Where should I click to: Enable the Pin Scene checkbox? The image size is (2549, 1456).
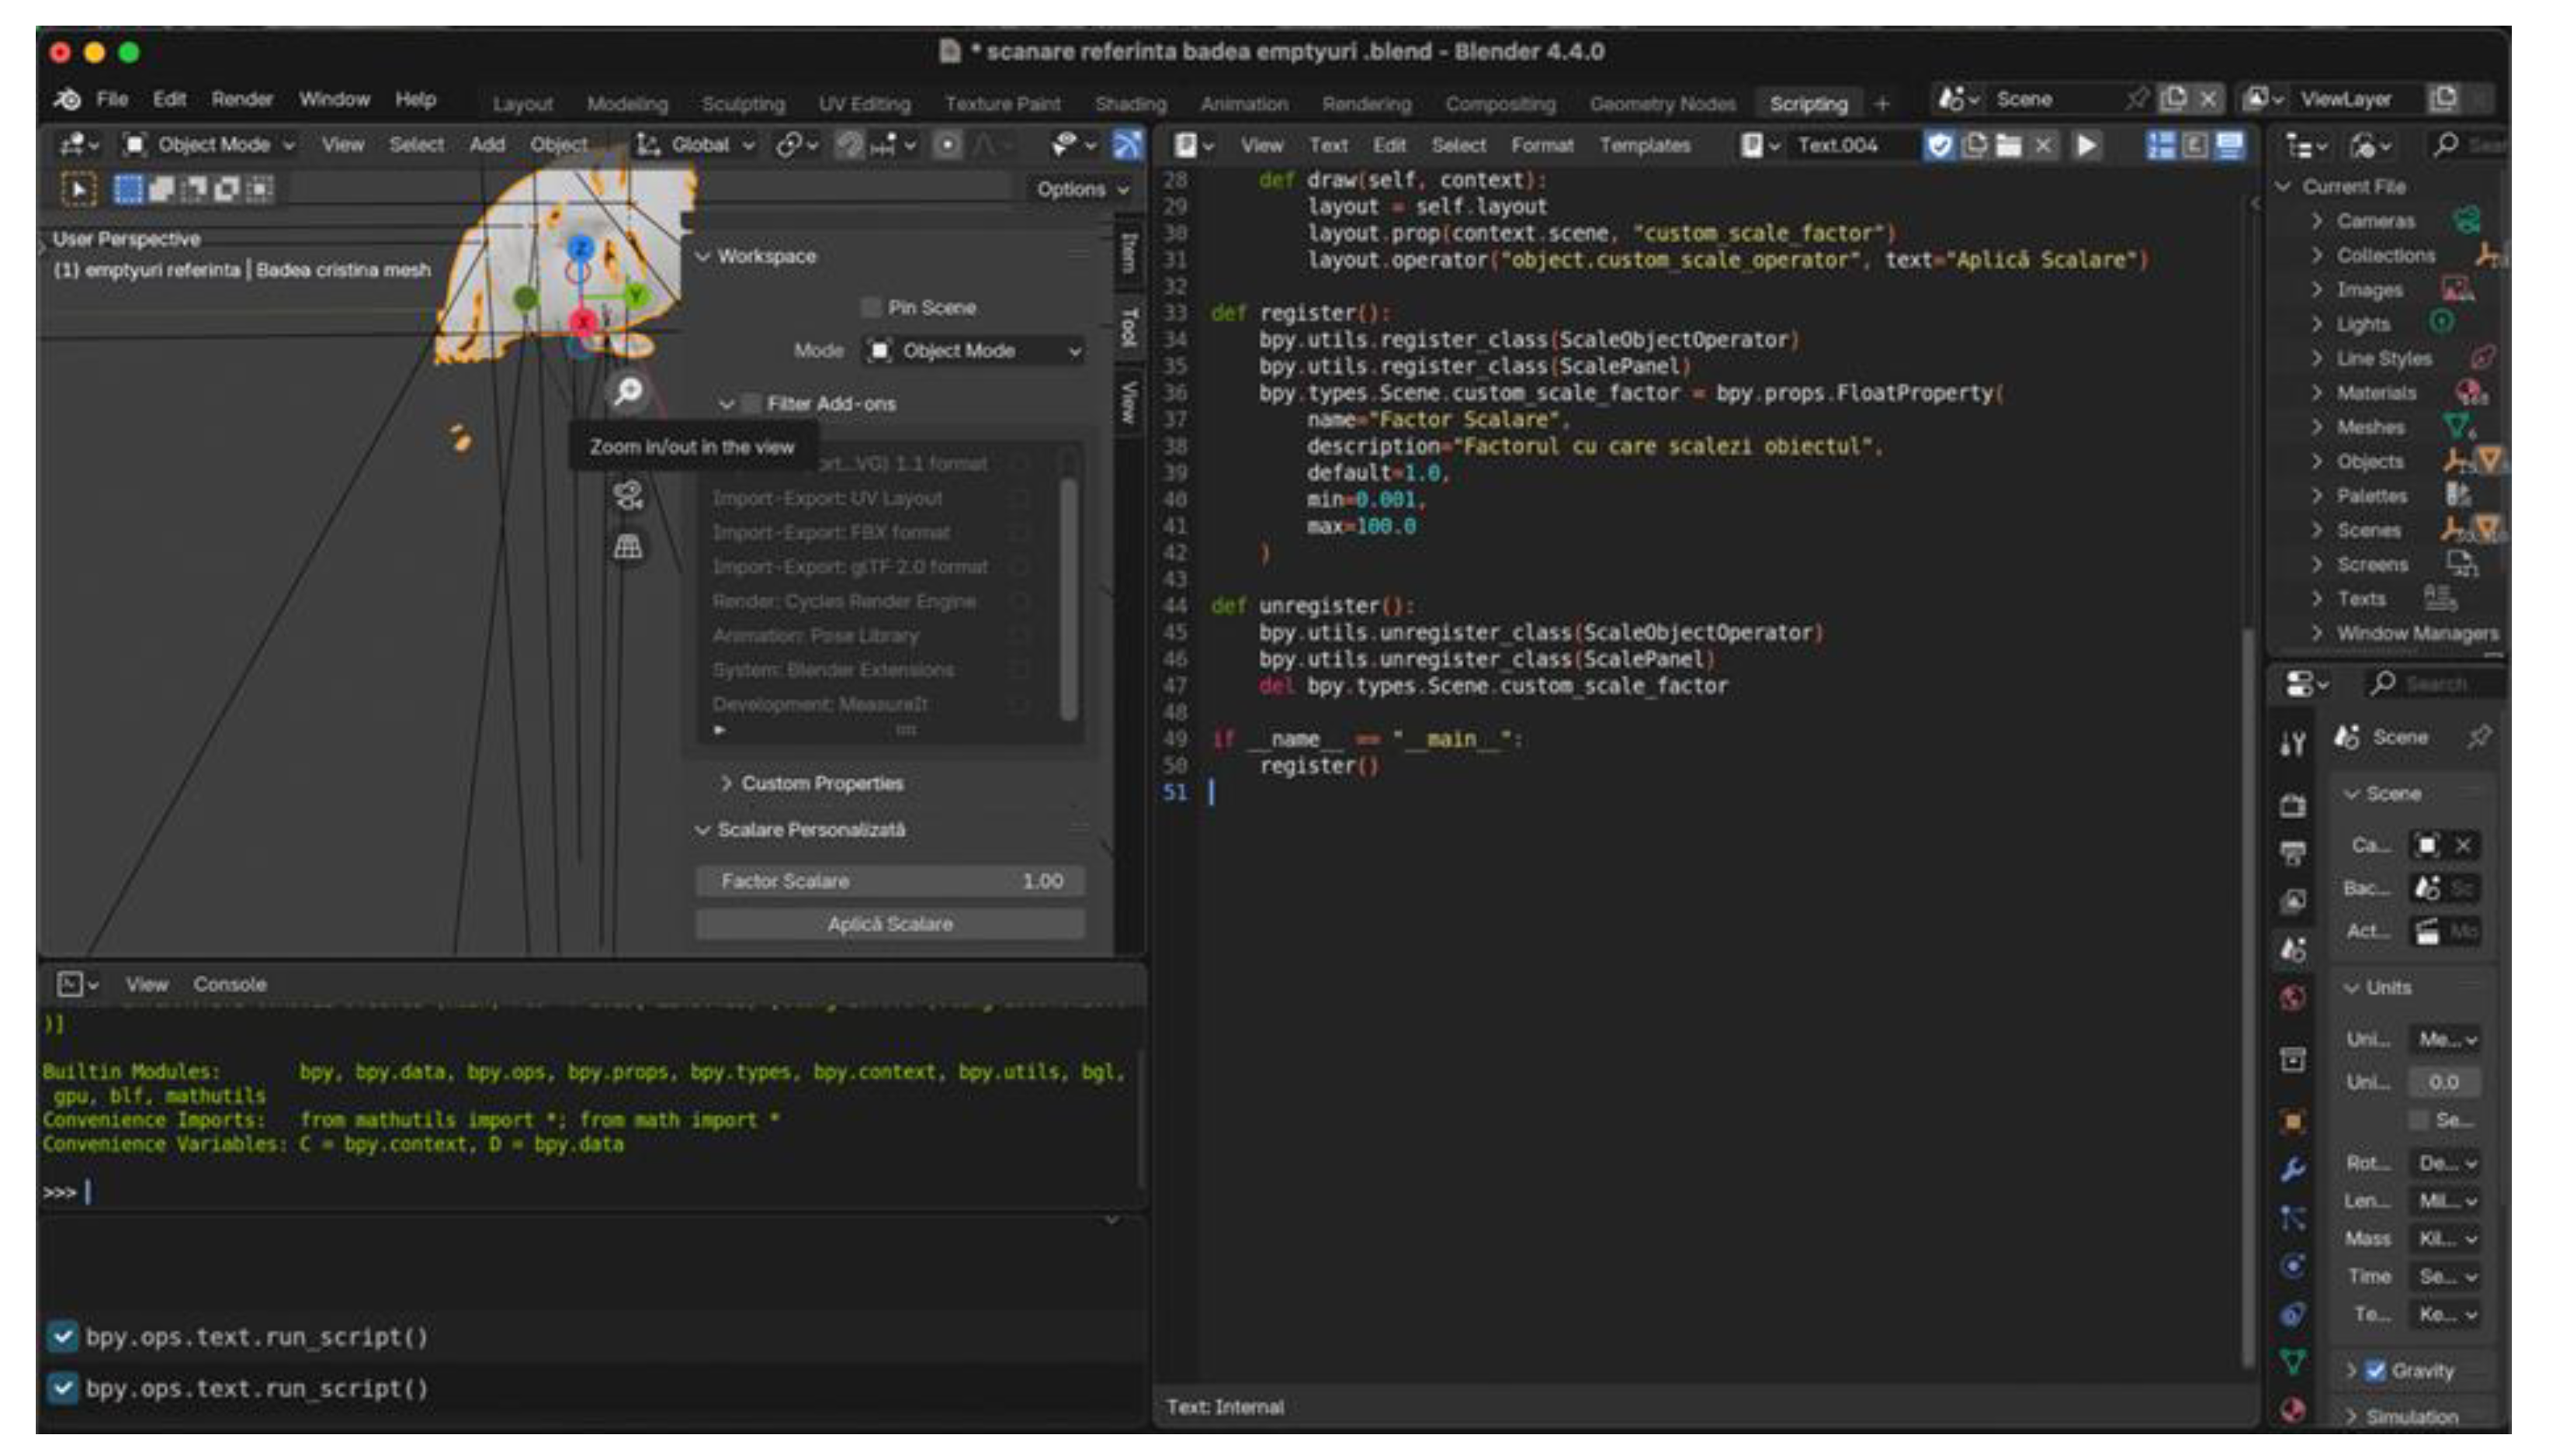(872, 307)
